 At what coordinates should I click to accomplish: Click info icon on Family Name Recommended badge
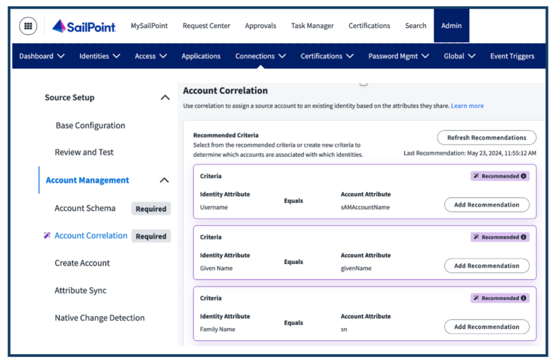click(x=523, y=298)
